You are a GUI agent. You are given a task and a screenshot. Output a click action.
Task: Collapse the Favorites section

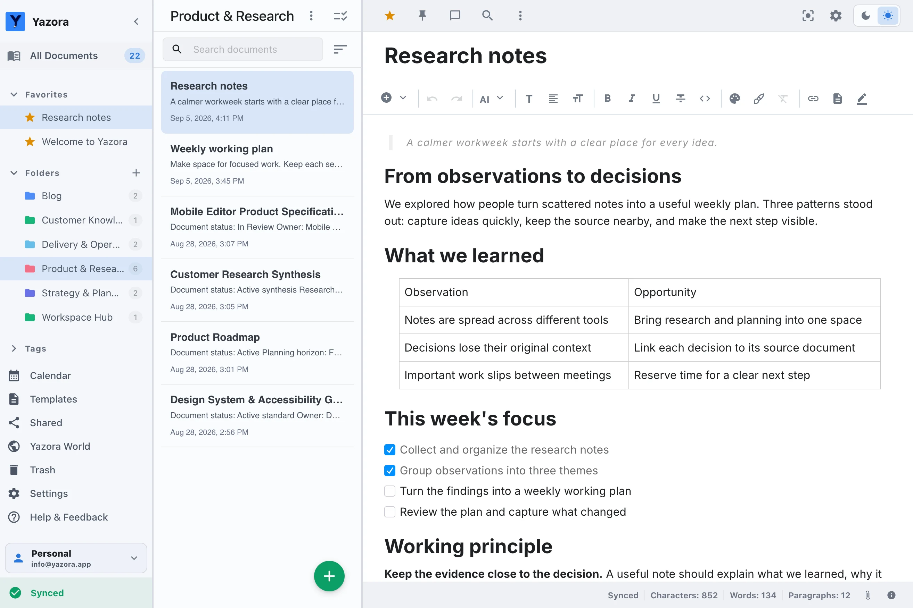(14, 95)
